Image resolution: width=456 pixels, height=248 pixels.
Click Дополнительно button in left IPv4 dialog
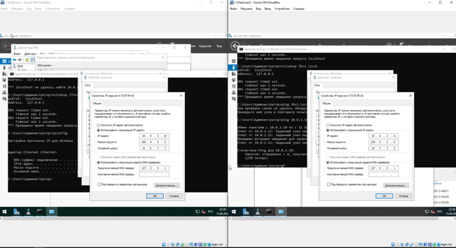[x=166, y=185]
